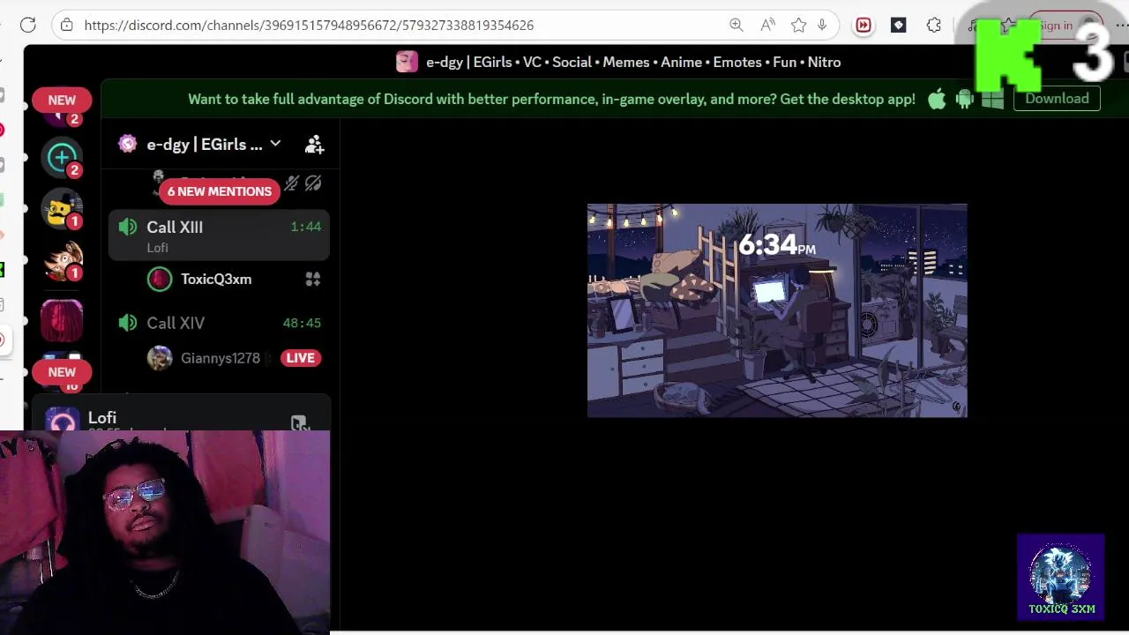
Task: Expand the e-dgy | EGirls server menu chevron
Action: point(275,144)
